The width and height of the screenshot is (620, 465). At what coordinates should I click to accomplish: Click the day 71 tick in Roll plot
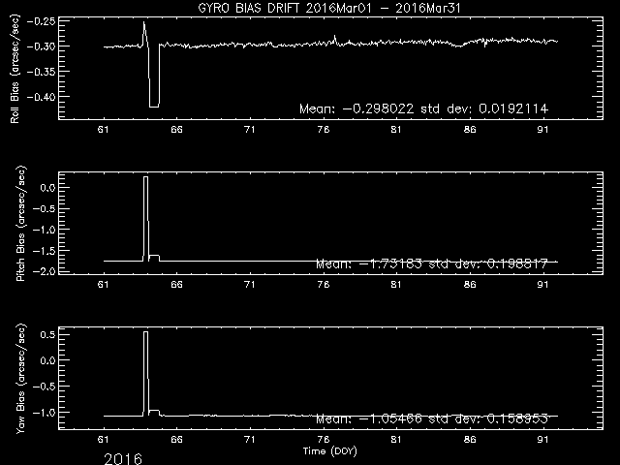coord(249,130)
